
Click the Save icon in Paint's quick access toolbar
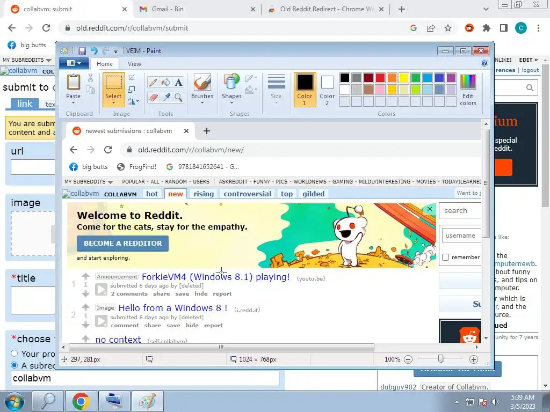pos(82,51)
